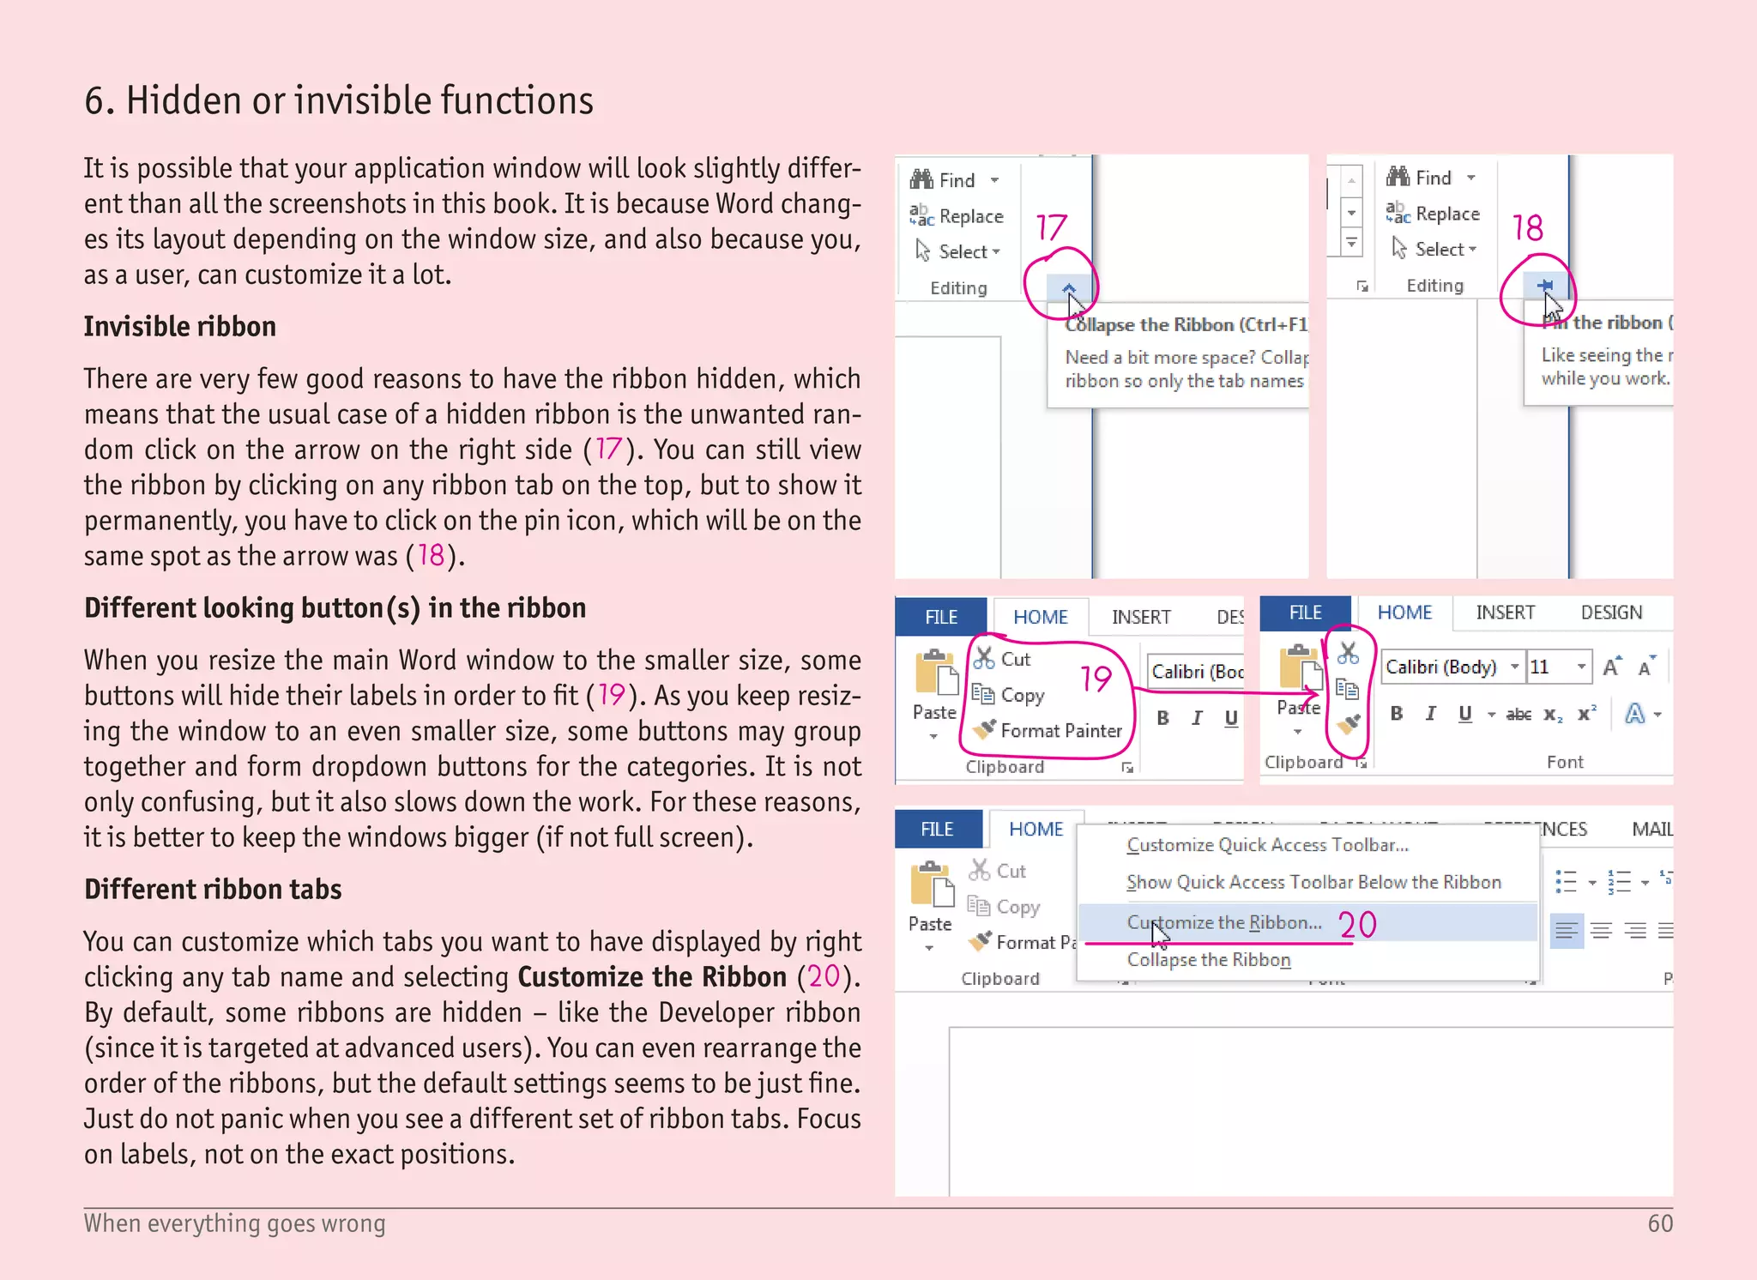
Task: Click the Shrink Font icon
Action: 1645,667
